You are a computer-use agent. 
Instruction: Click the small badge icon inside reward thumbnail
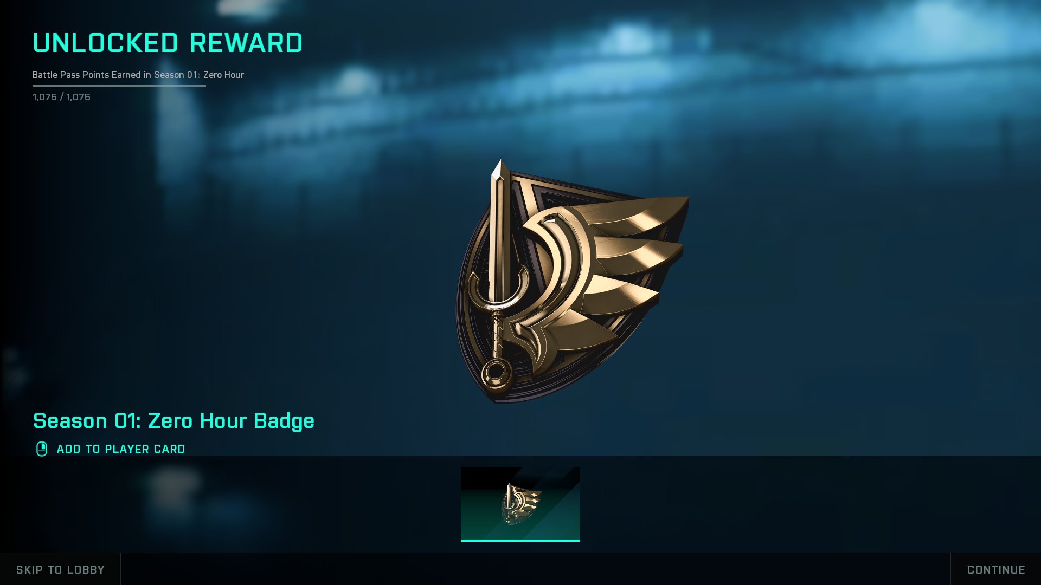click(521, 504)
